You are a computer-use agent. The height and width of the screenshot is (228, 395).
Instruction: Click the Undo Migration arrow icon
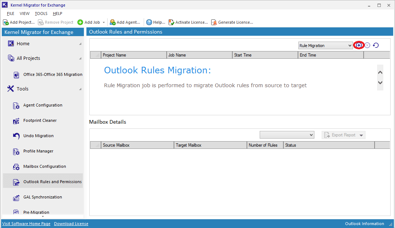(16, 136)
